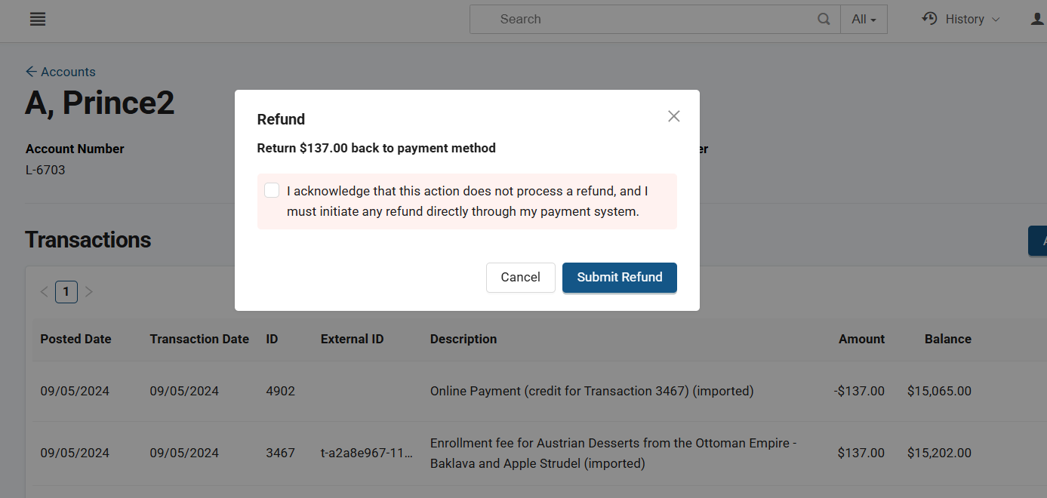Click the Amount column header
Viewport: 1047px width, 498px height.
[x=861, y=340]
